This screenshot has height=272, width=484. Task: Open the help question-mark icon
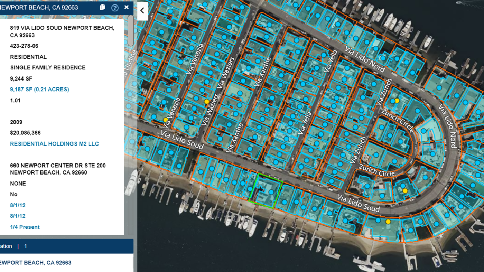[x=115, y=7]
